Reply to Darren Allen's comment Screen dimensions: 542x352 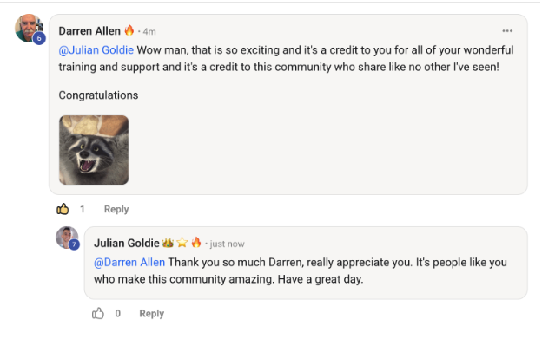[x=116, y=209]
